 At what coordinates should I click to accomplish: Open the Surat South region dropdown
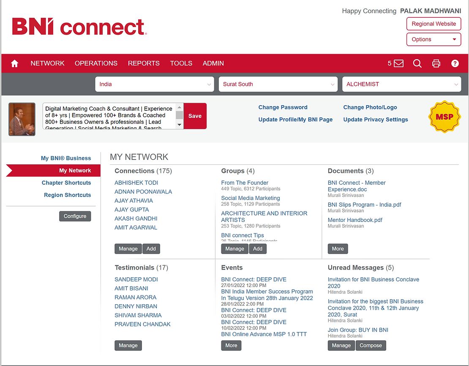tap(278, 84)
